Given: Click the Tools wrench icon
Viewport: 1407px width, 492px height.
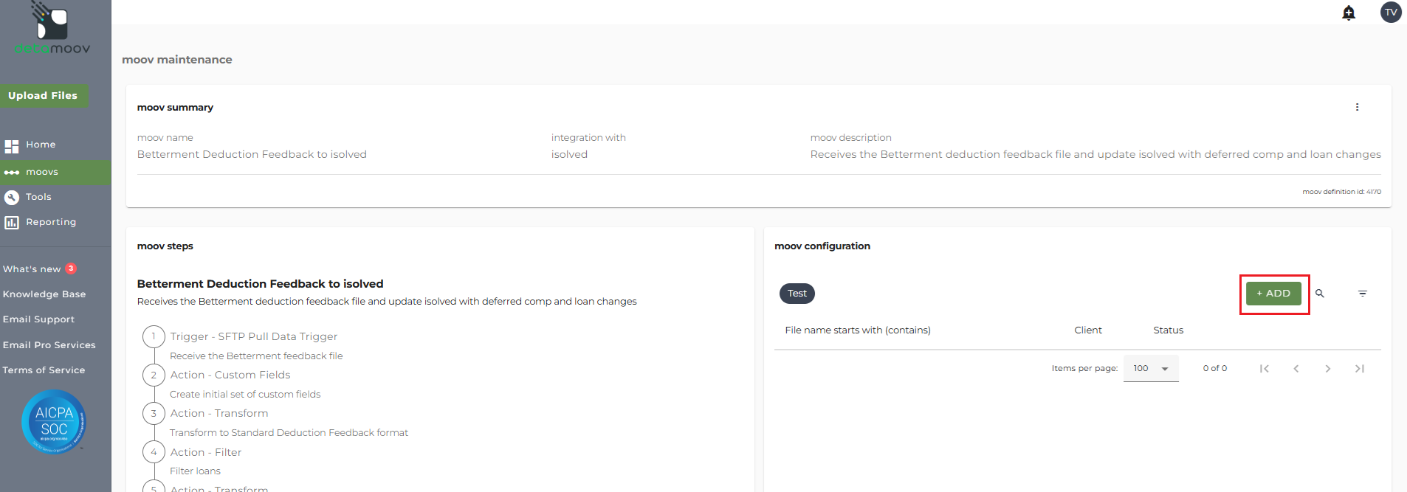Looking at the screenshot, I should [11, 197].
